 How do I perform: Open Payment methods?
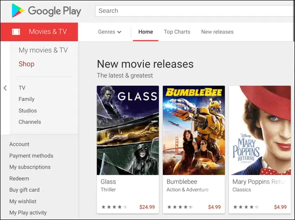pyautogui.click(x=31, y=156)
